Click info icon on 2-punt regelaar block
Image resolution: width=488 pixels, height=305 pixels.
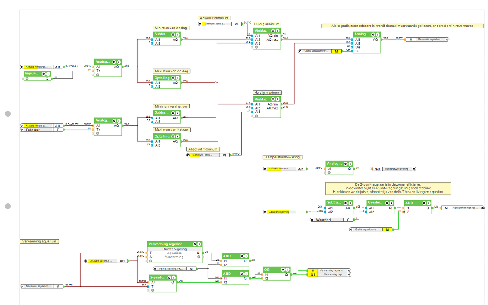coord(174,277)
